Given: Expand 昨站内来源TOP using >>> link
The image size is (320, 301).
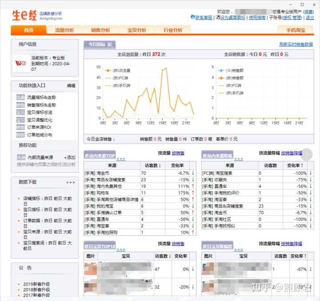Looking at the screenshot, I should point(121,159).
